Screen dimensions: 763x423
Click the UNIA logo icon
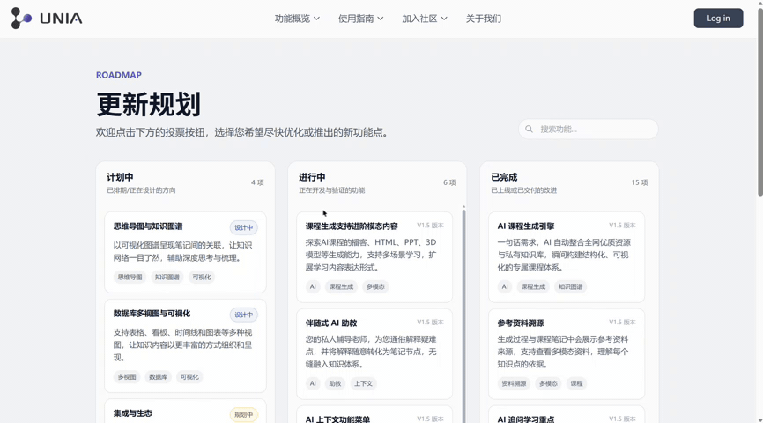pos(21,19)
